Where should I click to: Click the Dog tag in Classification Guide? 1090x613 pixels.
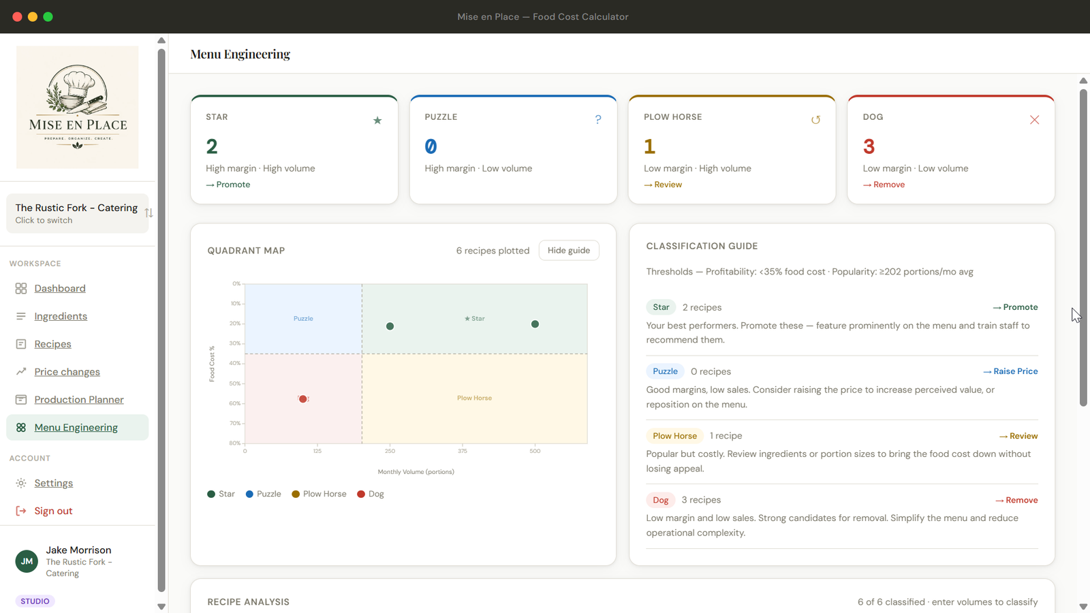pos(661,500)
